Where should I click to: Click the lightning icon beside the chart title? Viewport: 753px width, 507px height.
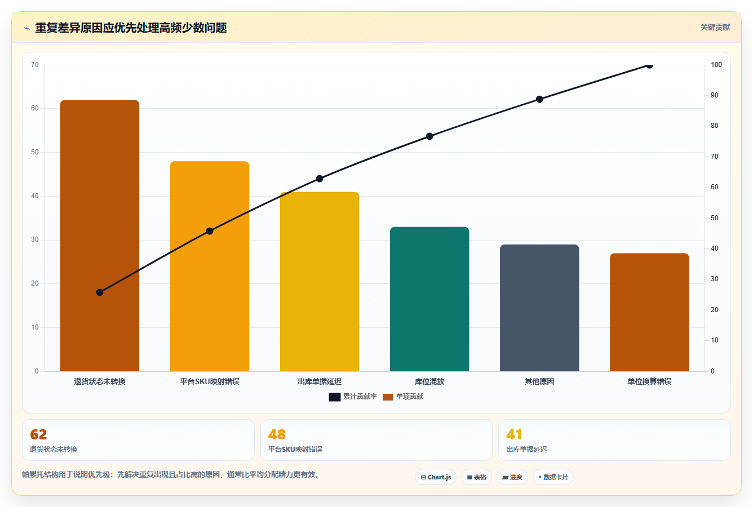point(26,28)
